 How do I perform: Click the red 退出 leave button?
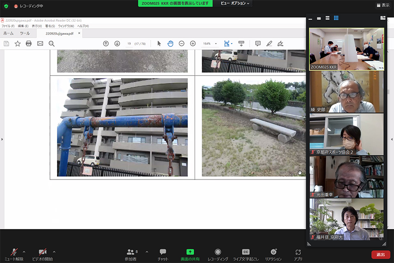pos(381,254)
